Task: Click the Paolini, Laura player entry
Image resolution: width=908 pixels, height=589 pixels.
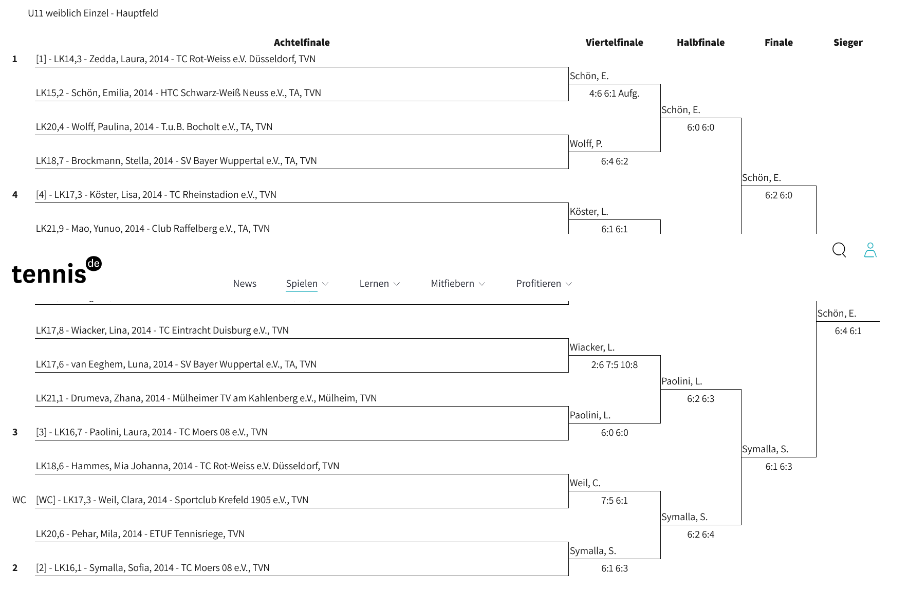Action: point(152,432)
